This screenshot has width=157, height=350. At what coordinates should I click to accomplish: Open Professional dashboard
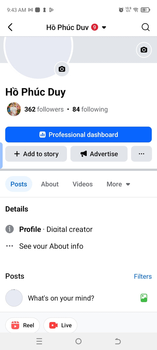click(78, 135)
